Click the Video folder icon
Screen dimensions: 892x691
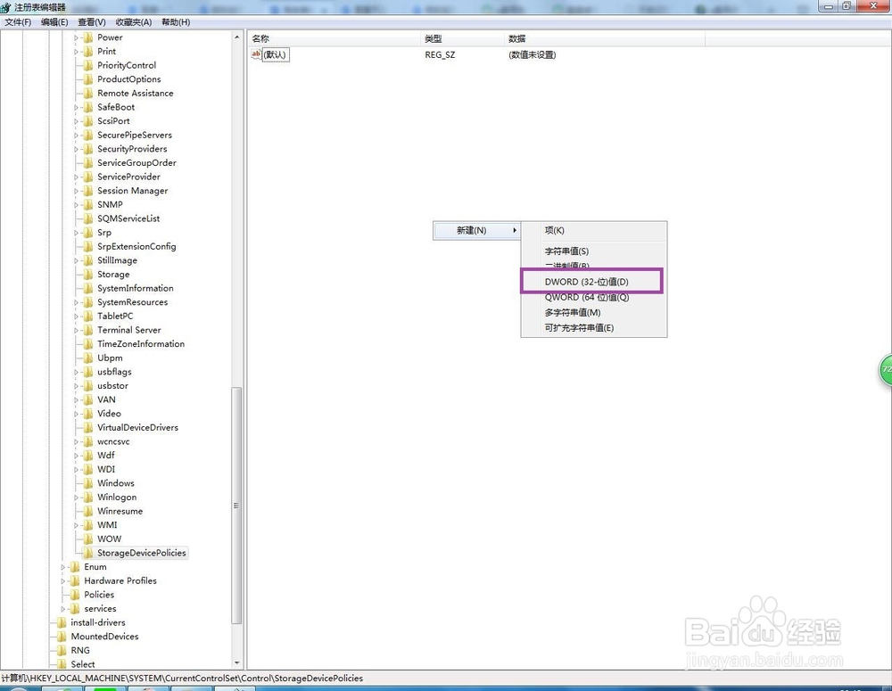click(87, 414)
